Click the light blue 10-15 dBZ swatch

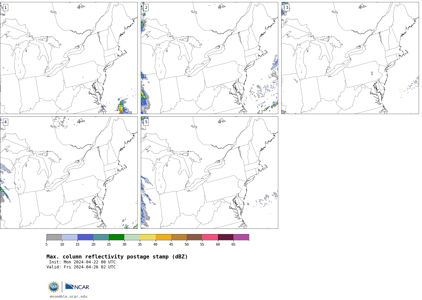point(70,237)
